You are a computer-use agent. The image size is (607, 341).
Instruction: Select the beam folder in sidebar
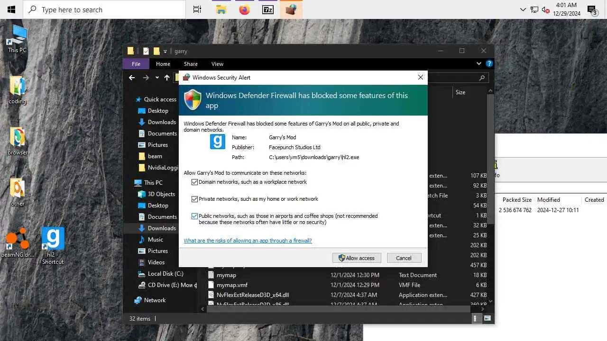(x=155, y=156)
